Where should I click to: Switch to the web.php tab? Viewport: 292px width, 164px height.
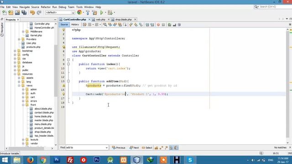click(x=100, y=20)
